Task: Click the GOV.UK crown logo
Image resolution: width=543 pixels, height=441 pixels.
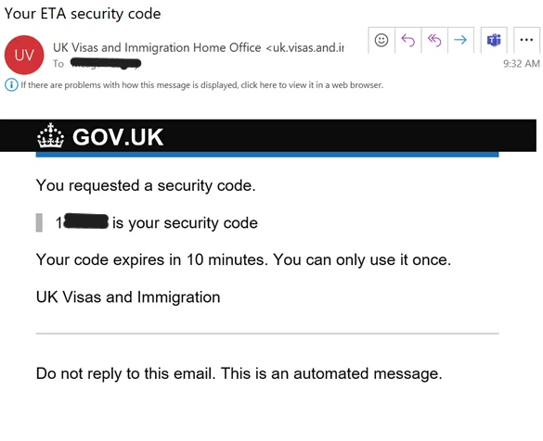Action: pyautogui.click(x=50, y=136)
